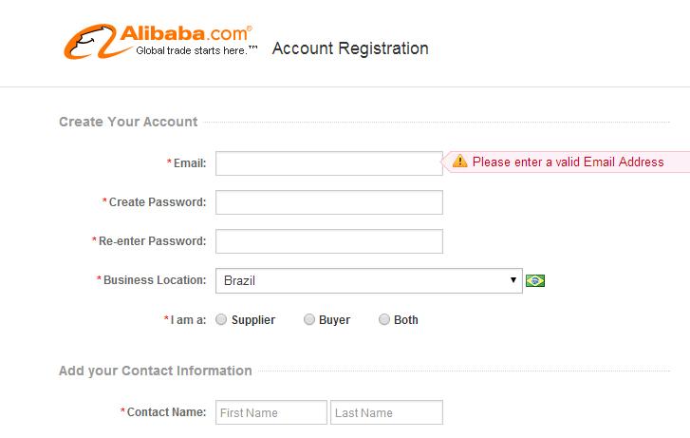Click the Business Location dropdown arrow
The height and width of the screenshot is (438, 690).
point(513,280)
